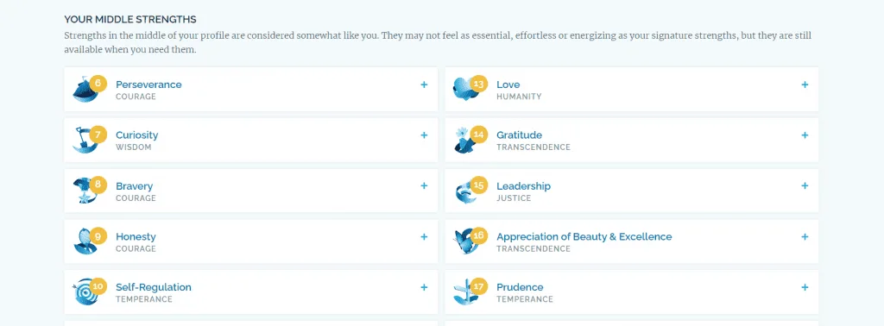Expand the Honesty card with plus
884x326 pixels.
pos(424,236)
